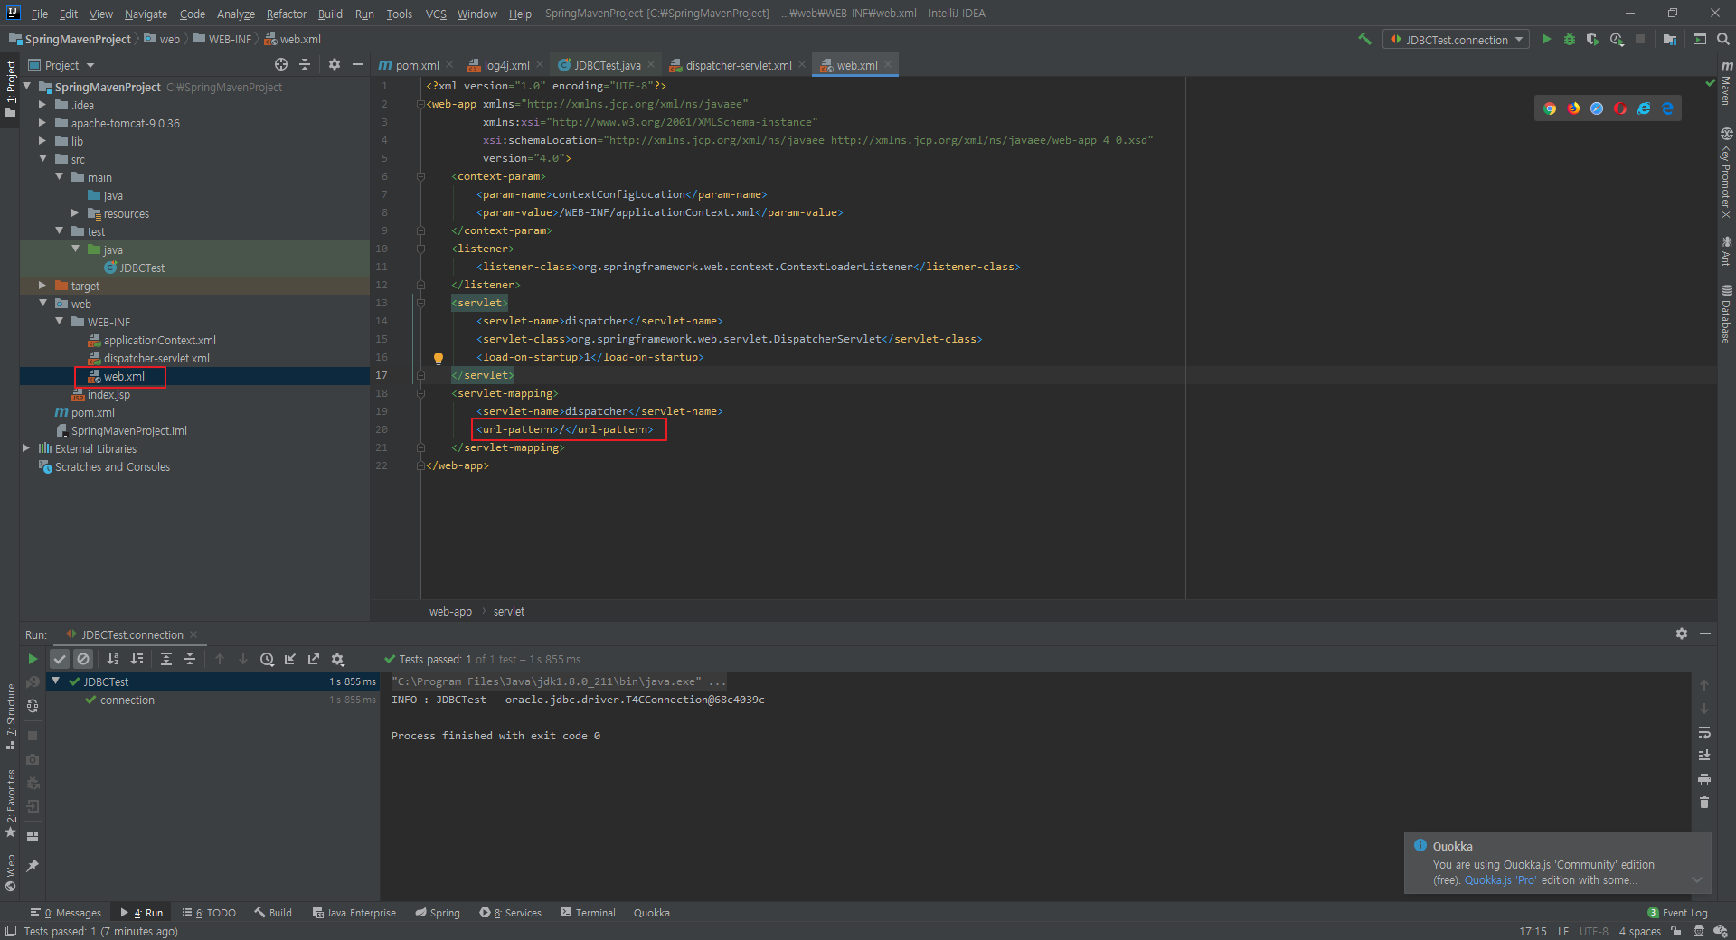Viewport: 1736px width, 940px height.
Task: Toggle the Favorites tool window stripe
Action: (10, 803)
